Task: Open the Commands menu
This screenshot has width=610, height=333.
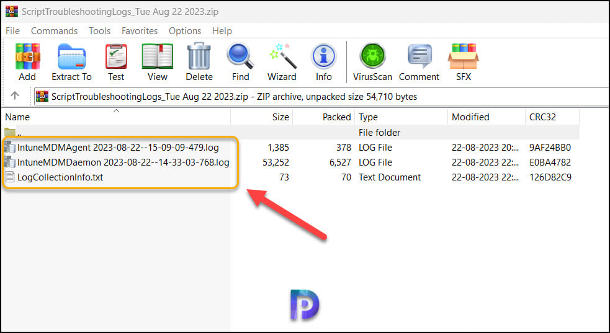Action: [54, 31]
